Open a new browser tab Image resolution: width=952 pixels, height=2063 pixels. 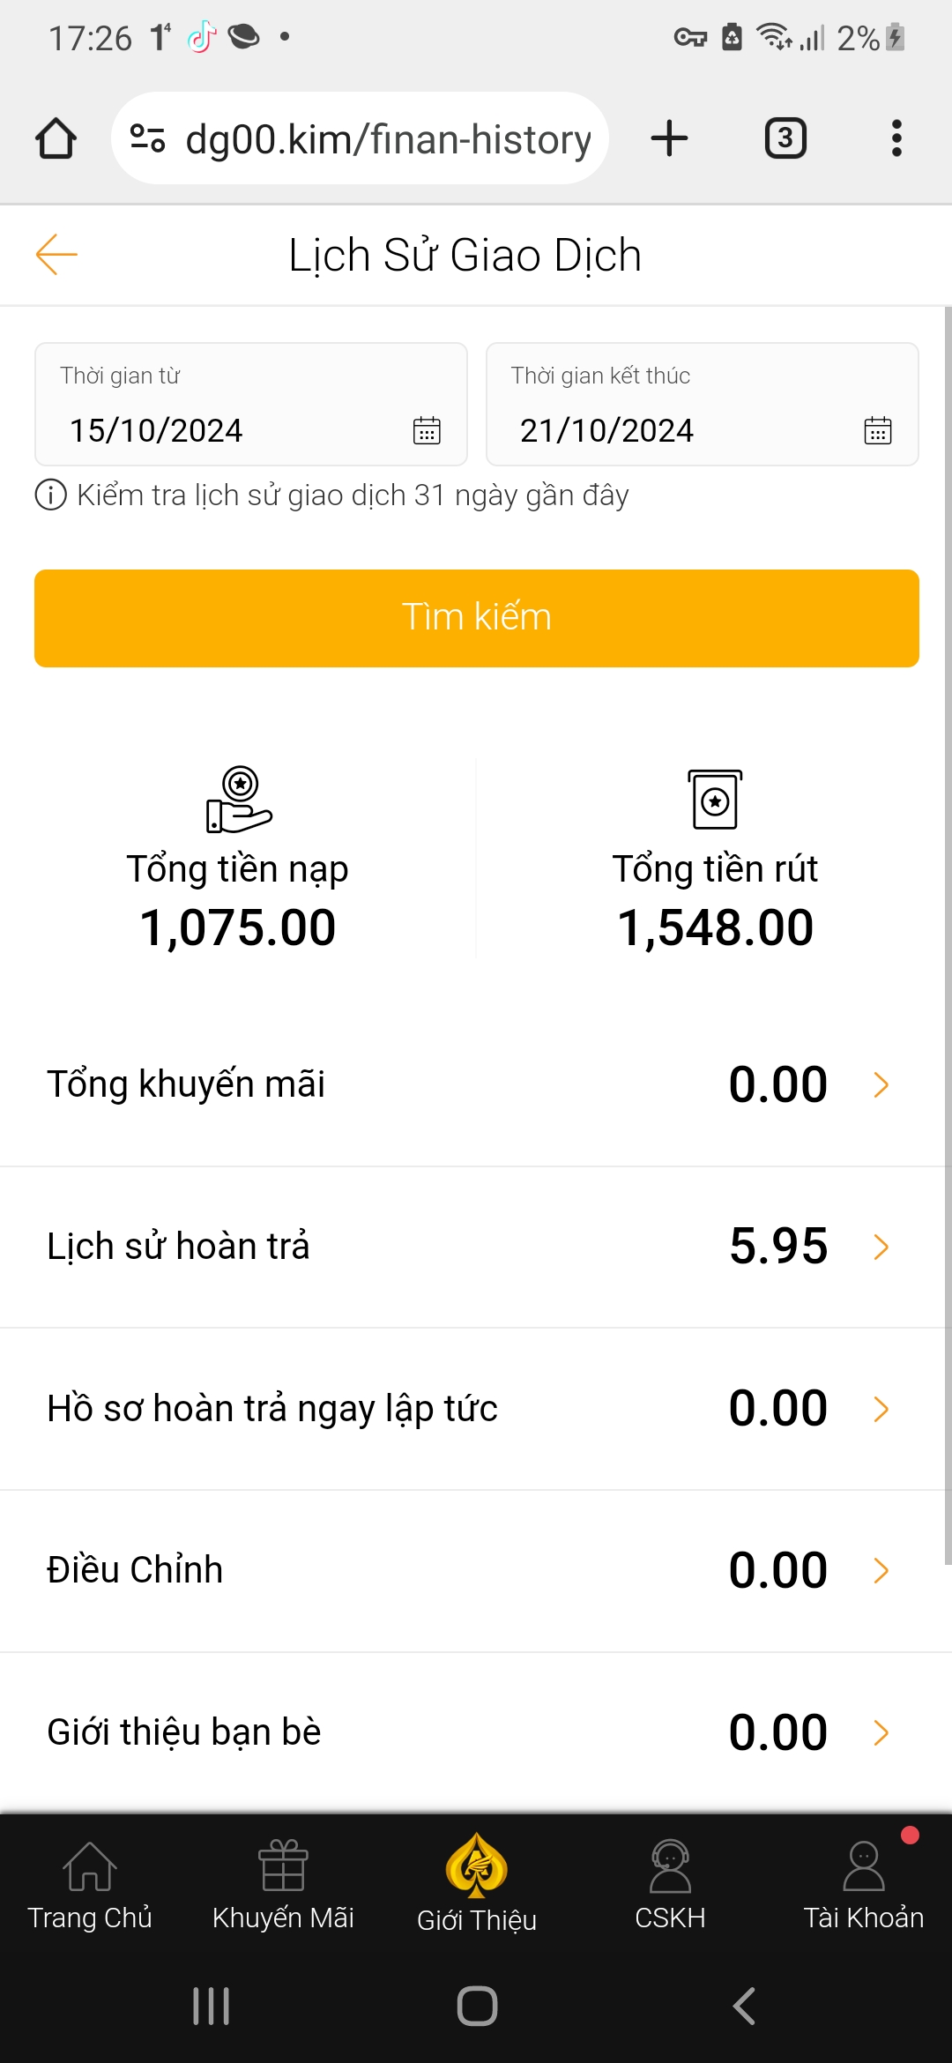[x=669, y=138]
